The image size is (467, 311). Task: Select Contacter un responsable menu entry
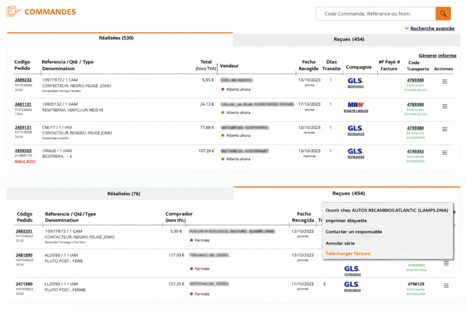point(353,232)
